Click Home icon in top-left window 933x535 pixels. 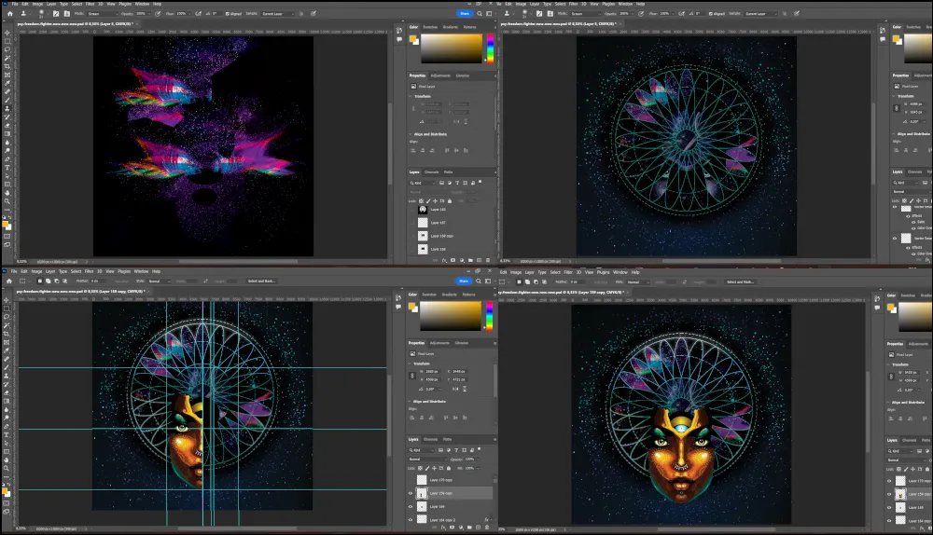tap(9, 13)
